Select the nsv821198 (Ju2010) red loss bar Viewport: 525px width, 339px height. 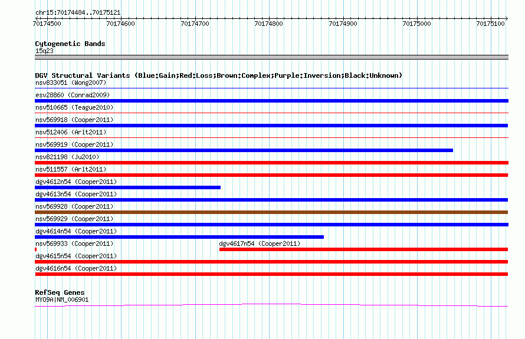271,163
